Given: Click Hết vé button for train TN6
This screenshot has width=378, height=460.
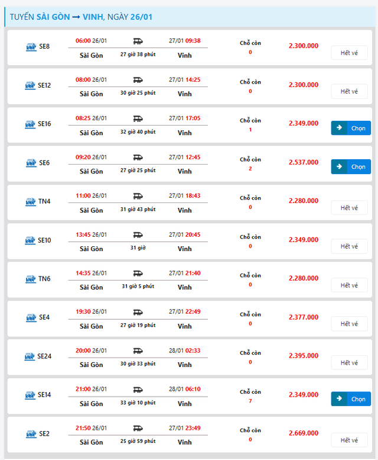Looking at the screenshot, I should [349, 285].
